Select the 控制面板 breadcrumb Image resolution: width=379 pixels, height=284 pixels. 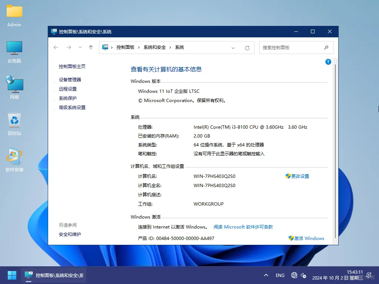(x=125, y=47)
